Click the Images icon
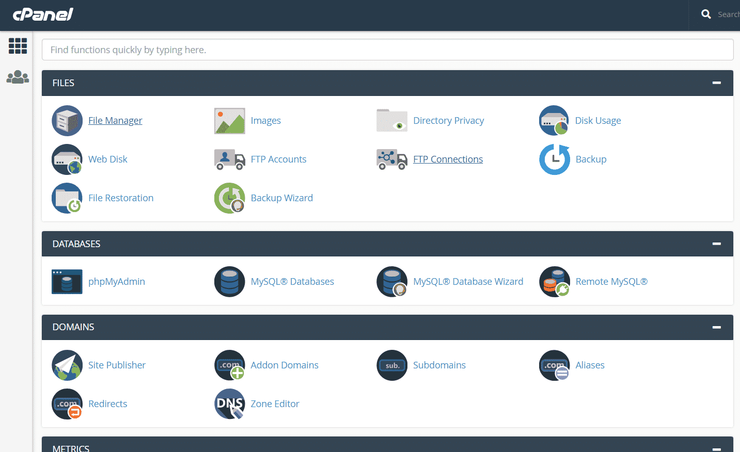The height and width of the screenshot is (452, 740). (x=230, y=121)
